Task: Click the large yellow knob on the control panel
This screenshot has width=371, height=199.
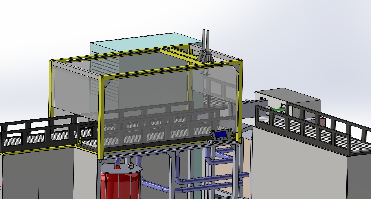Action: [232, 137]
